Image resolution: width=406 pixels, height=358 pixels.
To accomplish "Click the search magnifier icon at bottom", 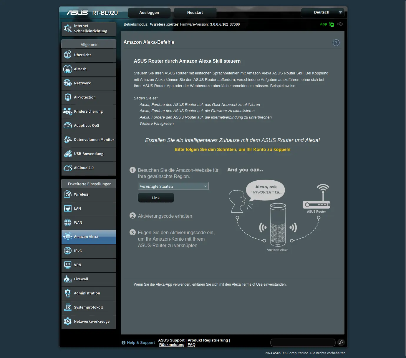I will pyautogui.click(x=341, y=342).
